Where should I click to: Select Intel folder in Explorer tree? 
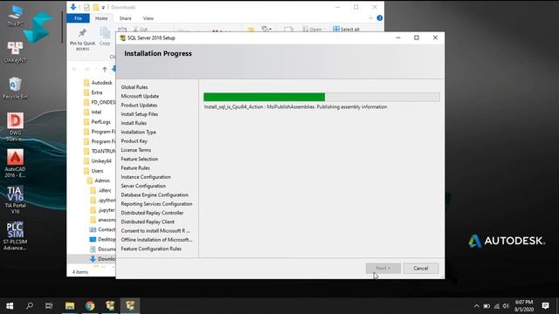93,113
